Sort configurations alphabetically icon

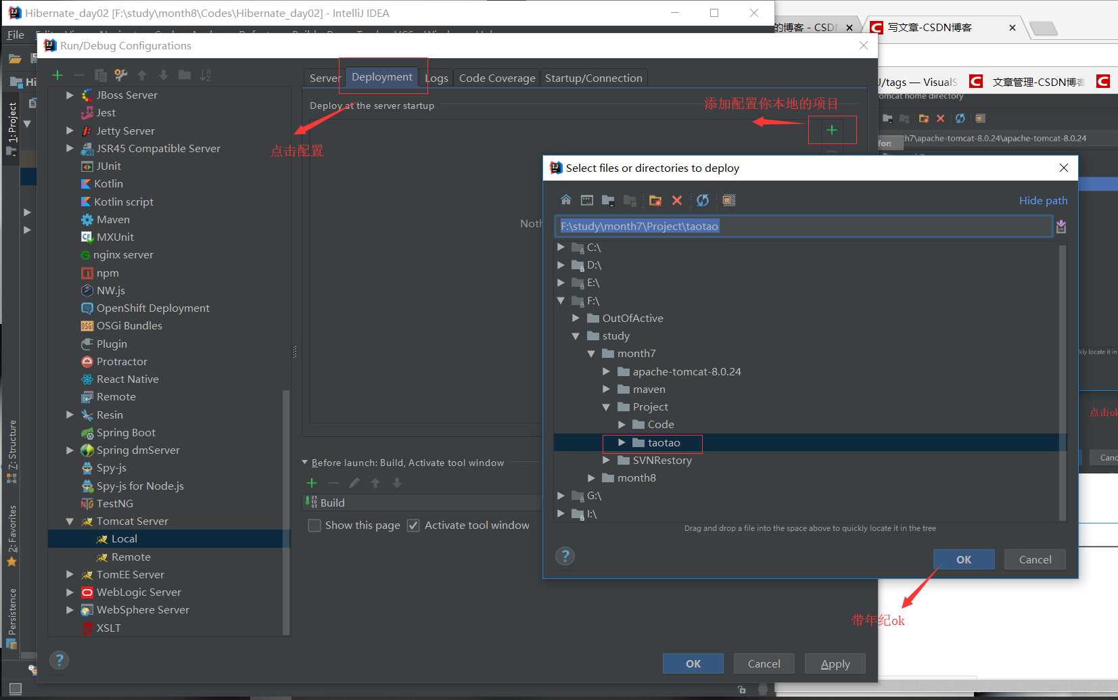[206, 75]
